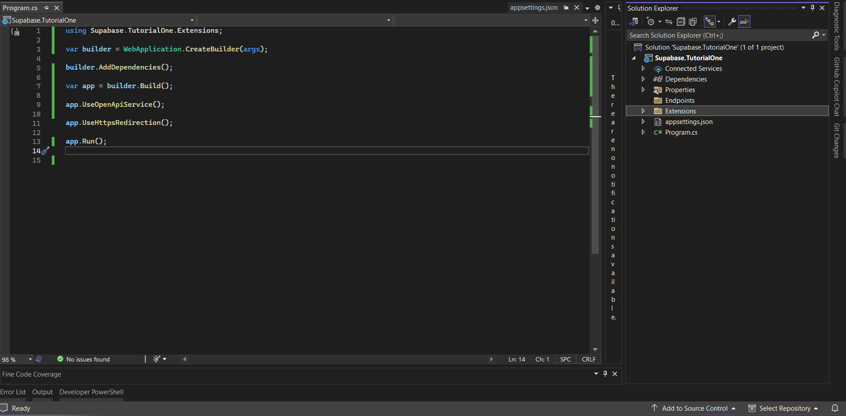Click the CRLF line ending indicator
The width and height of the screenshot is (846, 416).
(589, 359)
